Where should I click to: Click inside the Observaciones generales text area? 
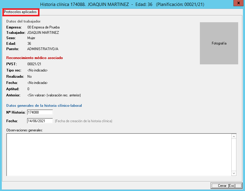coord(119,154)
